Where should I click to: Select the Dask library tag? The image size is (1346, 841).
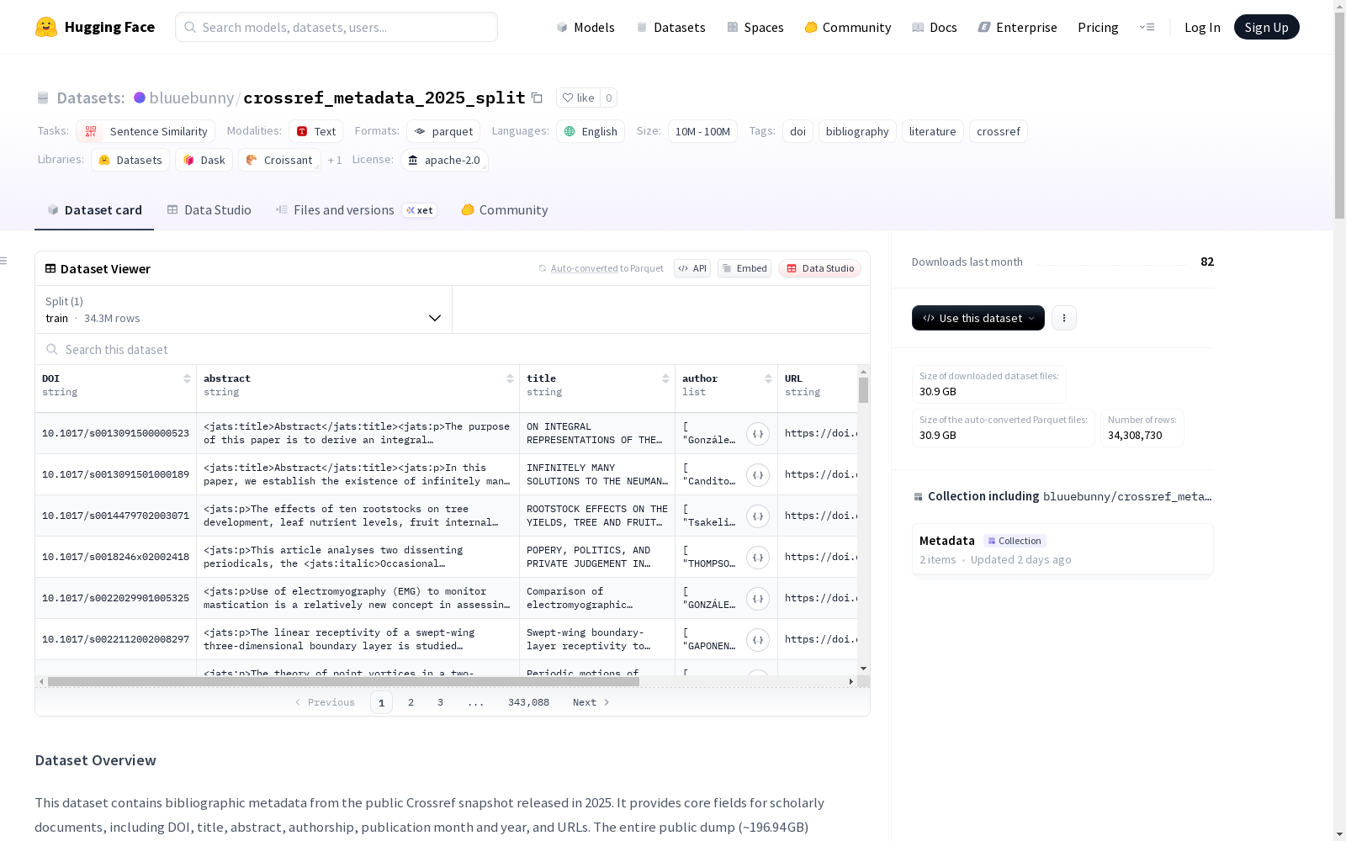[x=204, y=160]
